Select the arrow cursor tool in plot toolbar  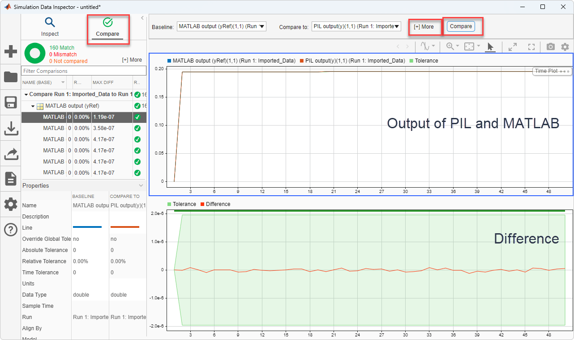(490, 46)
